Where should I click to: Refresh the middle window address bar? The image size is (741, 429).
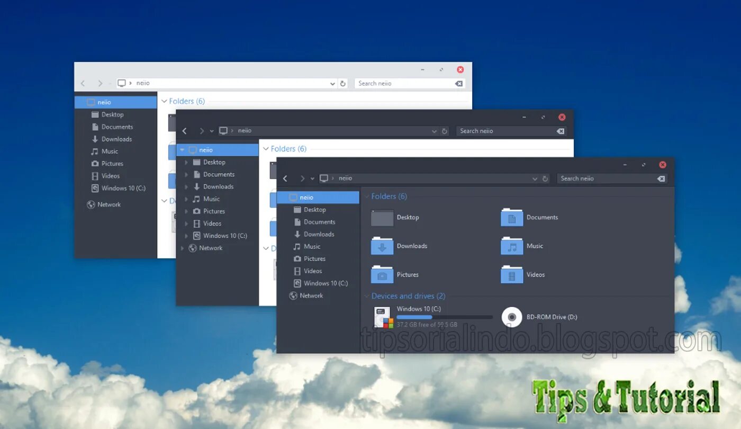(445, 131)
